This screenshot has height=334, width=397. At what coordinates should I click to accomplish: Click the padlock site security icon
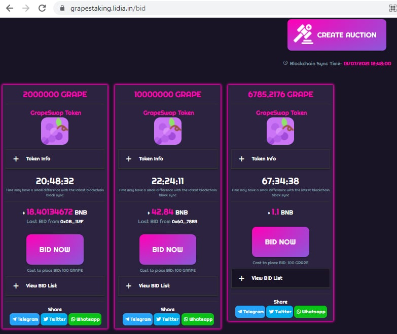click(x=62, y=8)
